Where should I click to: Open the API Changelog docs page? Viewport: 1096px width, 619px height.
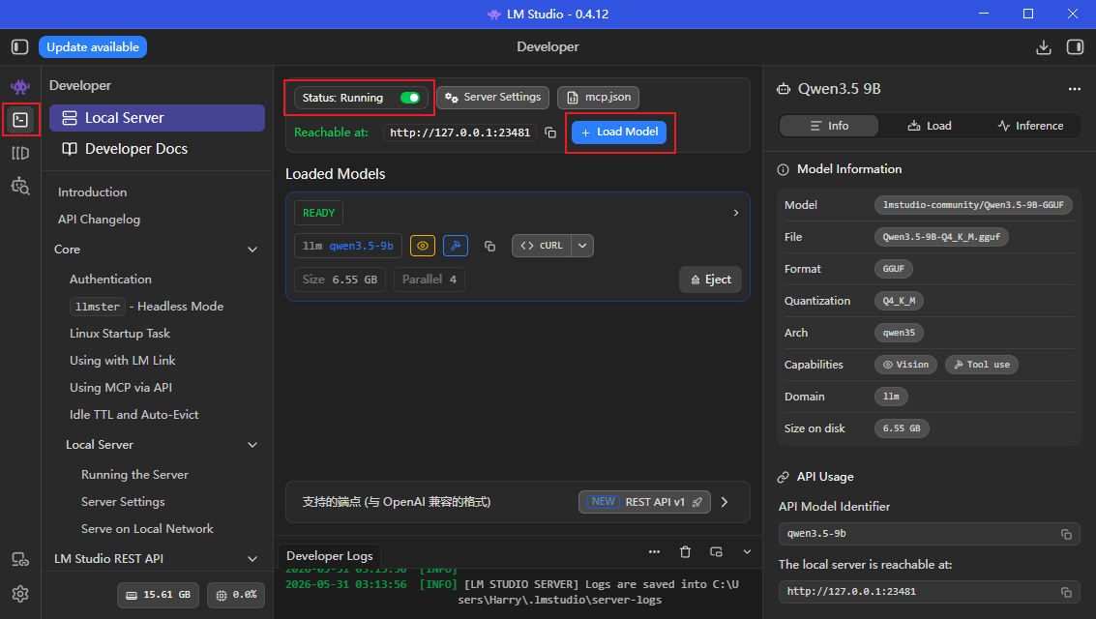coord(100,220)
